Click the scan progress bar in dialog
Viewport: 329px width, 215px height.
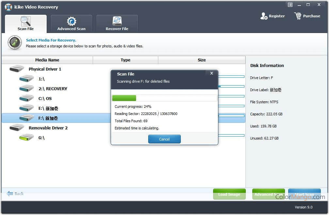[165, 98]
